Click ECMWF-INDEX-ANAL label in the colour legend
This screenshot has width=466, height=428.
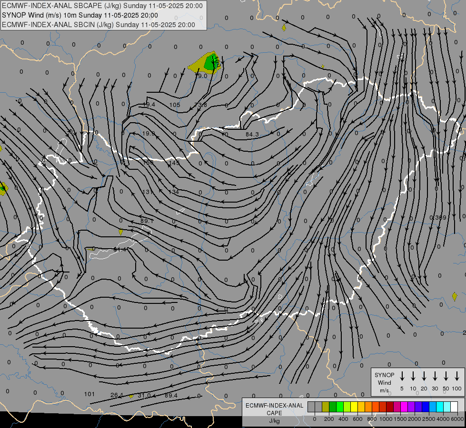pos(274,406)
